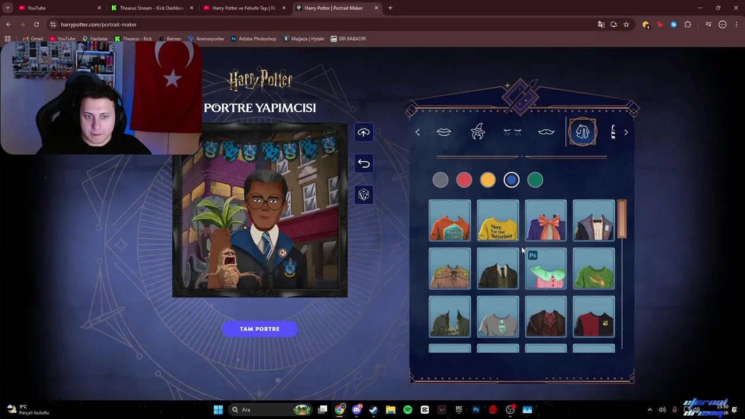The height and width of the screenshot is (419, 745).
Task: Click the address bar URL field
Action: [x=320, y=24]
